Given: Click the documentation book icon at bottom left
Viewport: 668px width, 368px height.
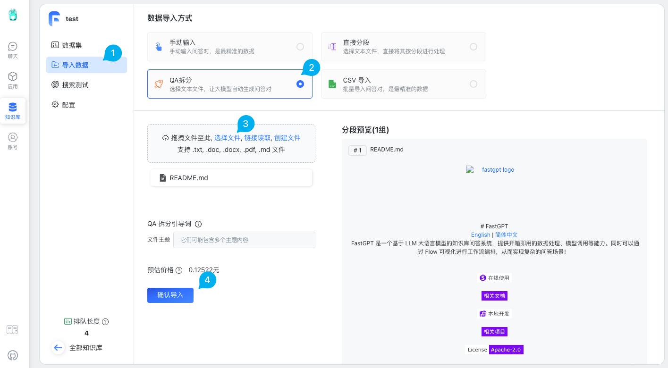Looking at the screenshot, I should coord(12,329).
